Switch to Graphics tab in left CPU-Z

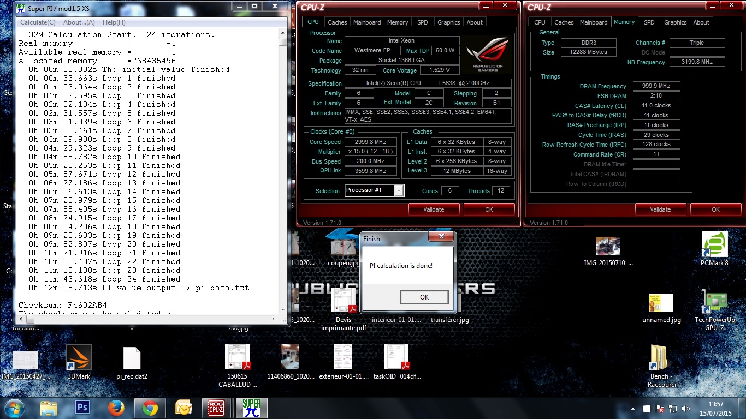pos(449,22)
